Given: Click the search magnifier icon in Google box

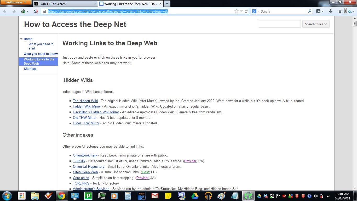Looking at the screenshot, I should click(310, 11).
